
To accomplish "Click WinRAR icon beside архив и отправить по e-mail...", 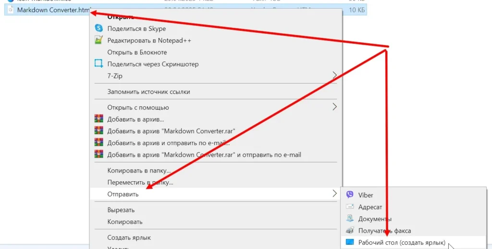I will [x=98, y=142].
